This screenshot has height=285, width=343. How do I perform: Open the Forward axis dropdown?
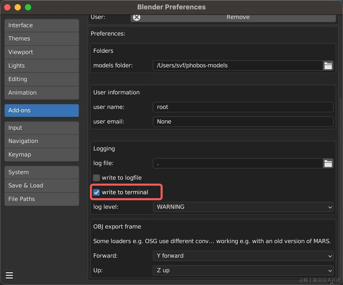(243, 256)
